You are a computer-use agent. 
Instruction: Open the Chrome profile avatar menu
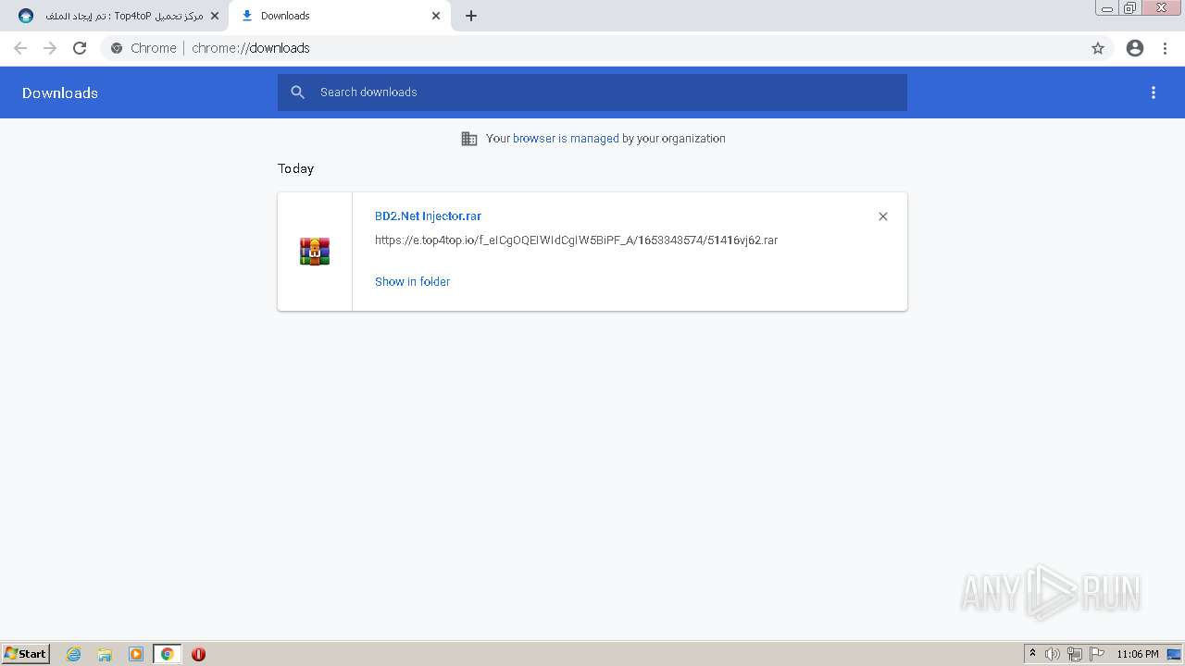tap(1135, 48)
